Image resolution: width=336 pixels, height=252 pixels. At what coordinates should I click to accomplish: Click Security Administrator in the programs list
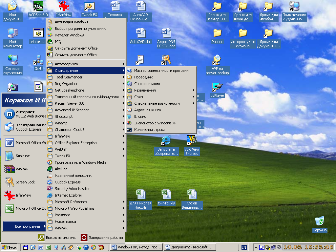click(x=86, y=189)
